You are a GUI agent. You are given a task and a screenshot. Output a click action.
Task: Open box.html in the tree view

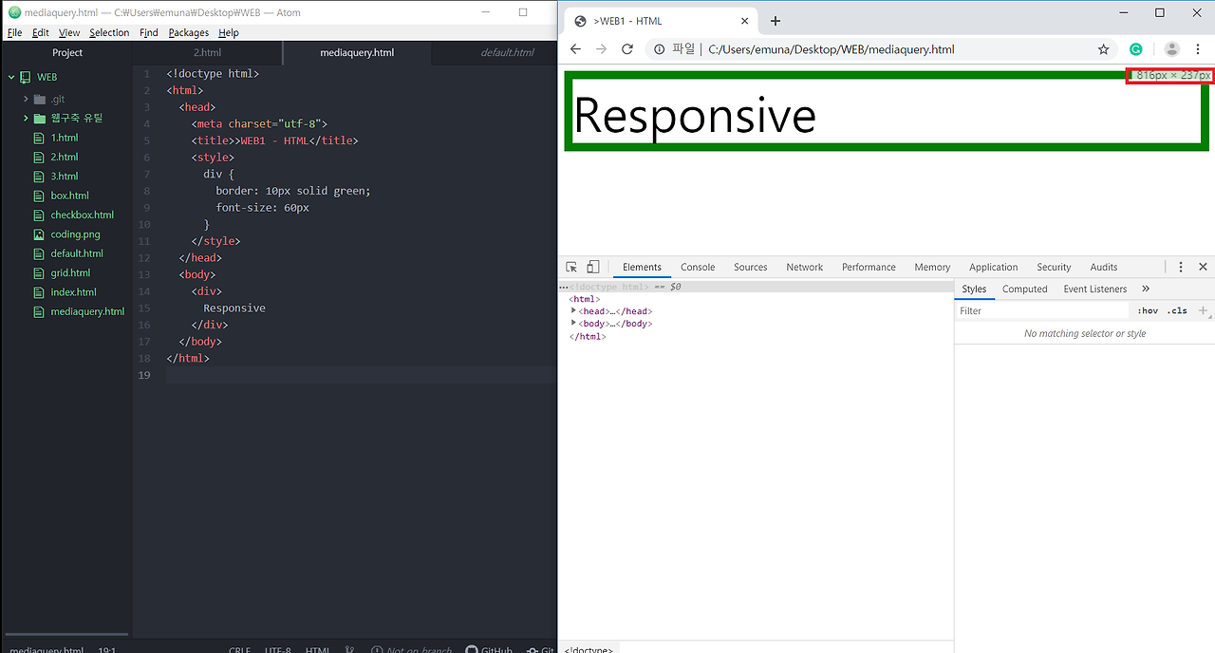69,196
